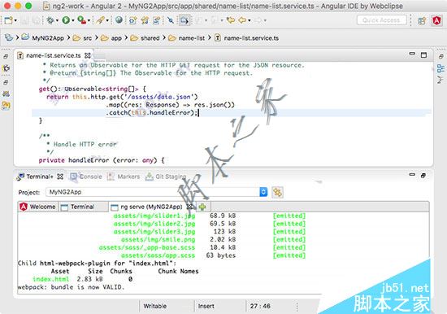Expand breadcrumb chevron after MyNG2App

click(x=68, y=37)
